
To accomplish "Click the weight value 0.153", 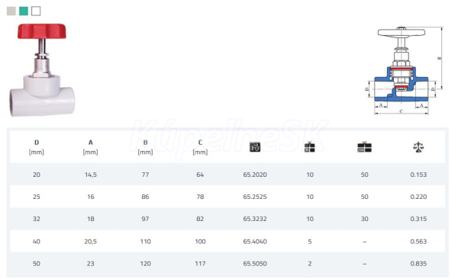I will tap(418, 175).
